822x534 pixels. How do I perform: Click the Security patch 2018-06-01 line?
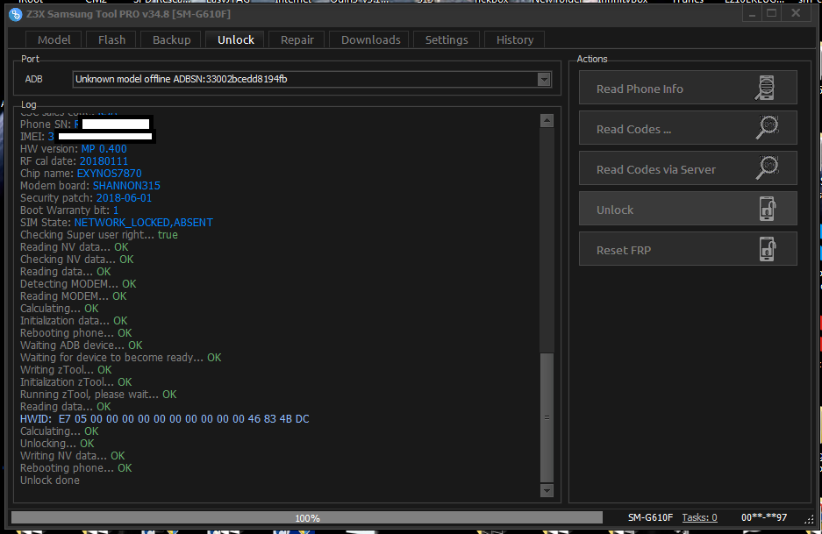click(x=86, y=198)
